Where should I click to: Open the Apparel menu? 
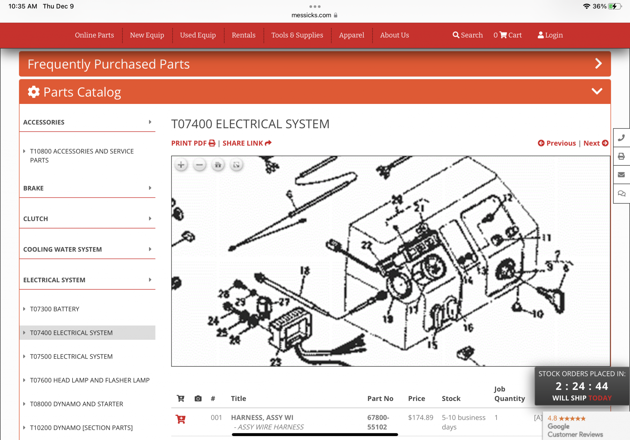tap(352, 35)
